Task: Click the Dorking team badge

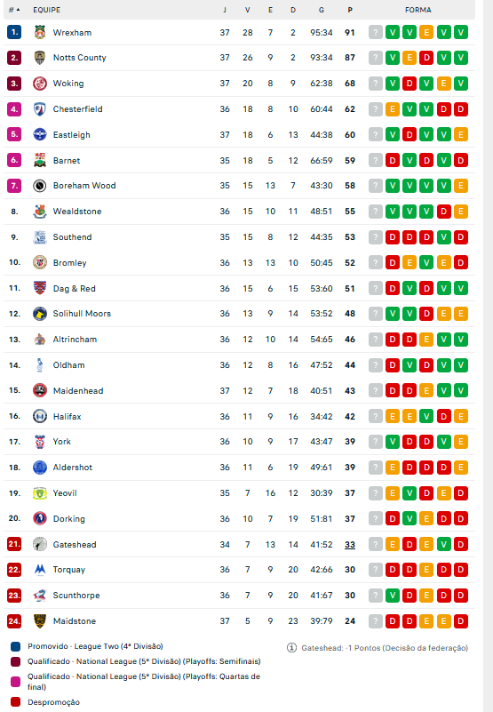Action: click(40, 518)
